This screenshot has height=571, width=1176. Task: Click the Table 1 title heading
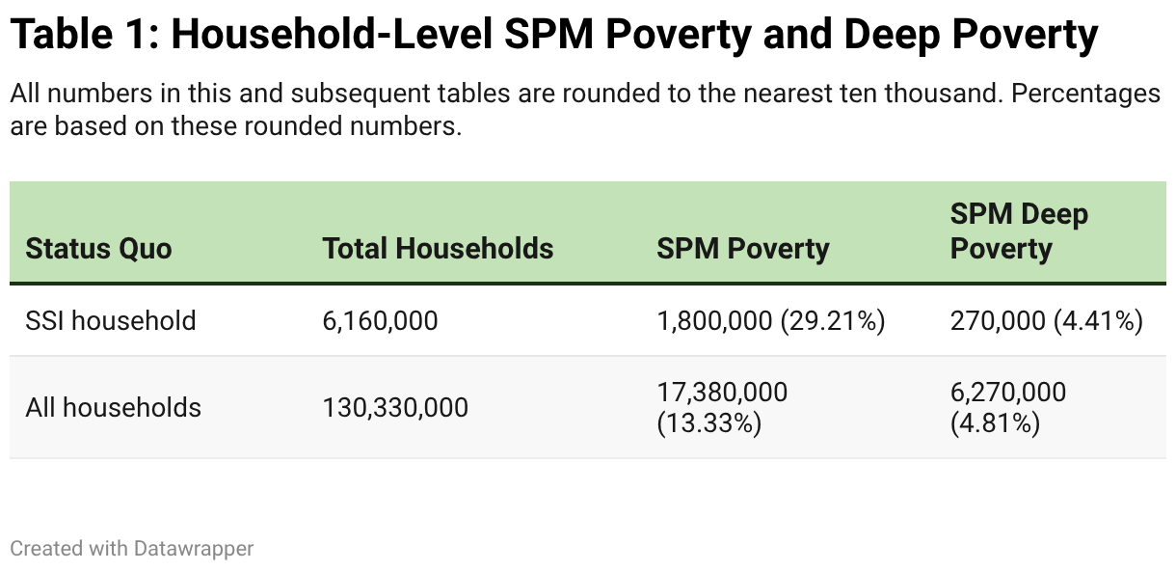pos(553,38)
